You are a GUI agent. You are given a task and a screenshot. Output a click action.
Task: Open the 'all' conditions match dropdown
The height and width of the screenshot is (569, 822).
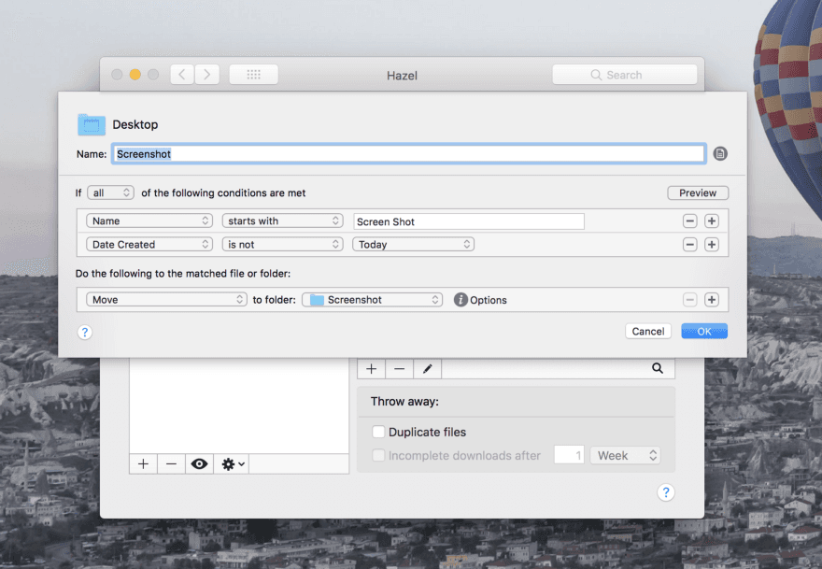111,193
